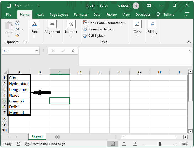The width and height of the screenshot is (194, 148).
Task: Switch to the Review tab
Action: point(111,15)
